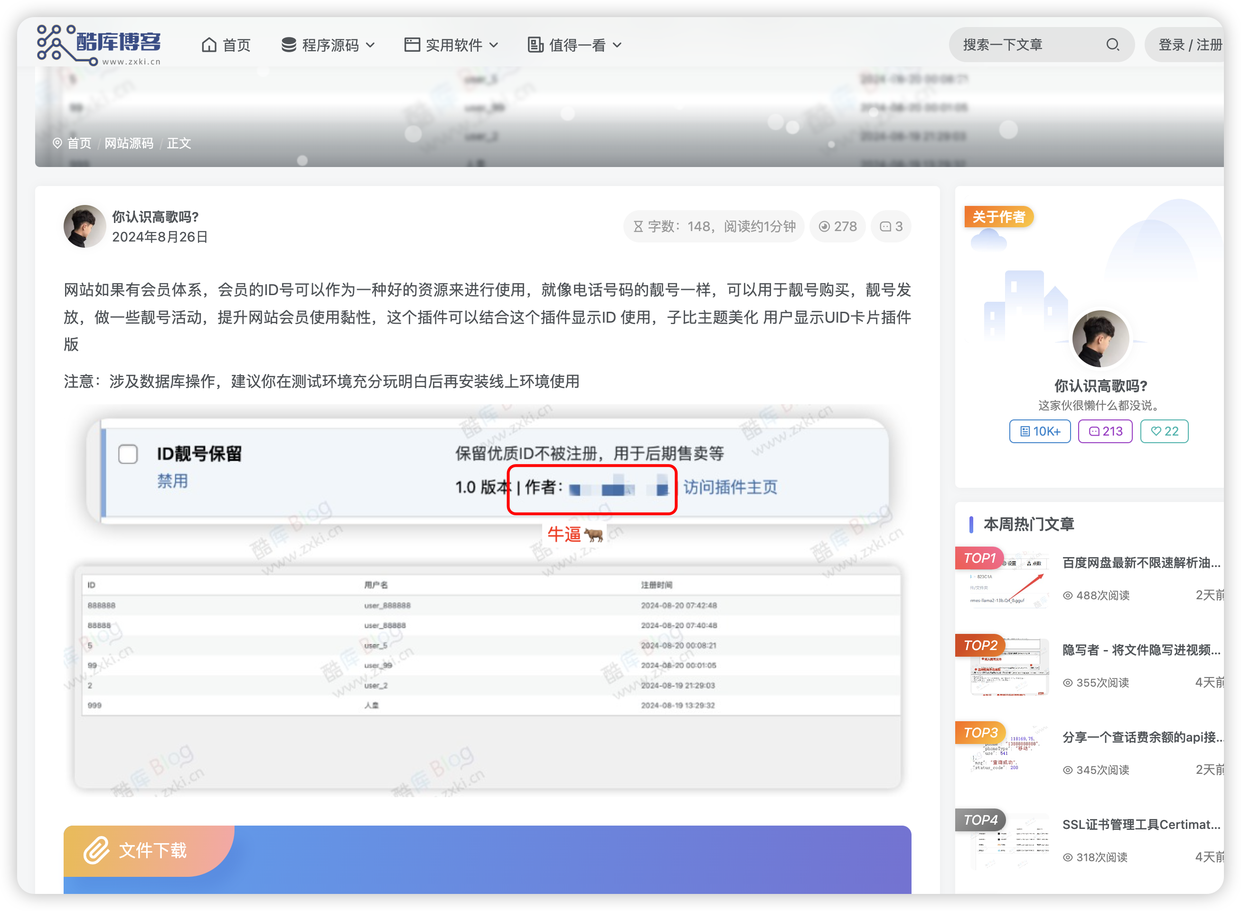Click the search magnifier icon

pos(1113,45)
